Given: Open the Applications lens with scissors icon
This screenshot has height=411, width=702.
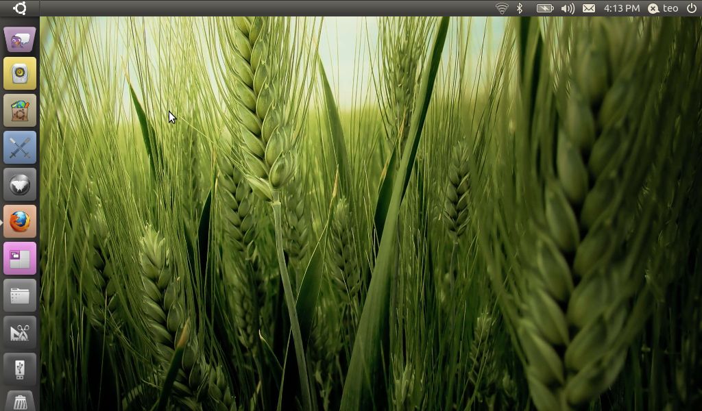Looking at the screenshot, I should tap(20, 333).
